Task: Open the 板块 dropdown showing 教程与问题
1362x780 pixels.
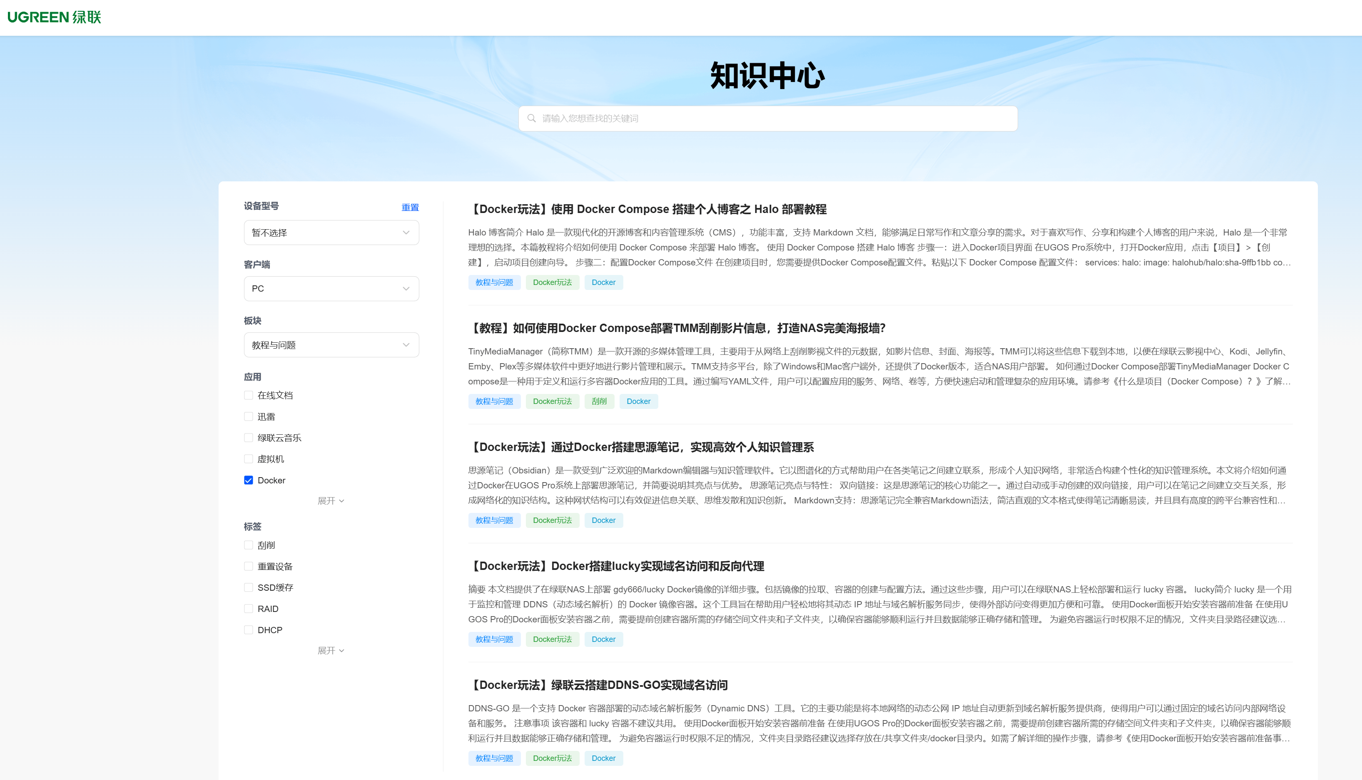Action: click(x=331, y=344)
